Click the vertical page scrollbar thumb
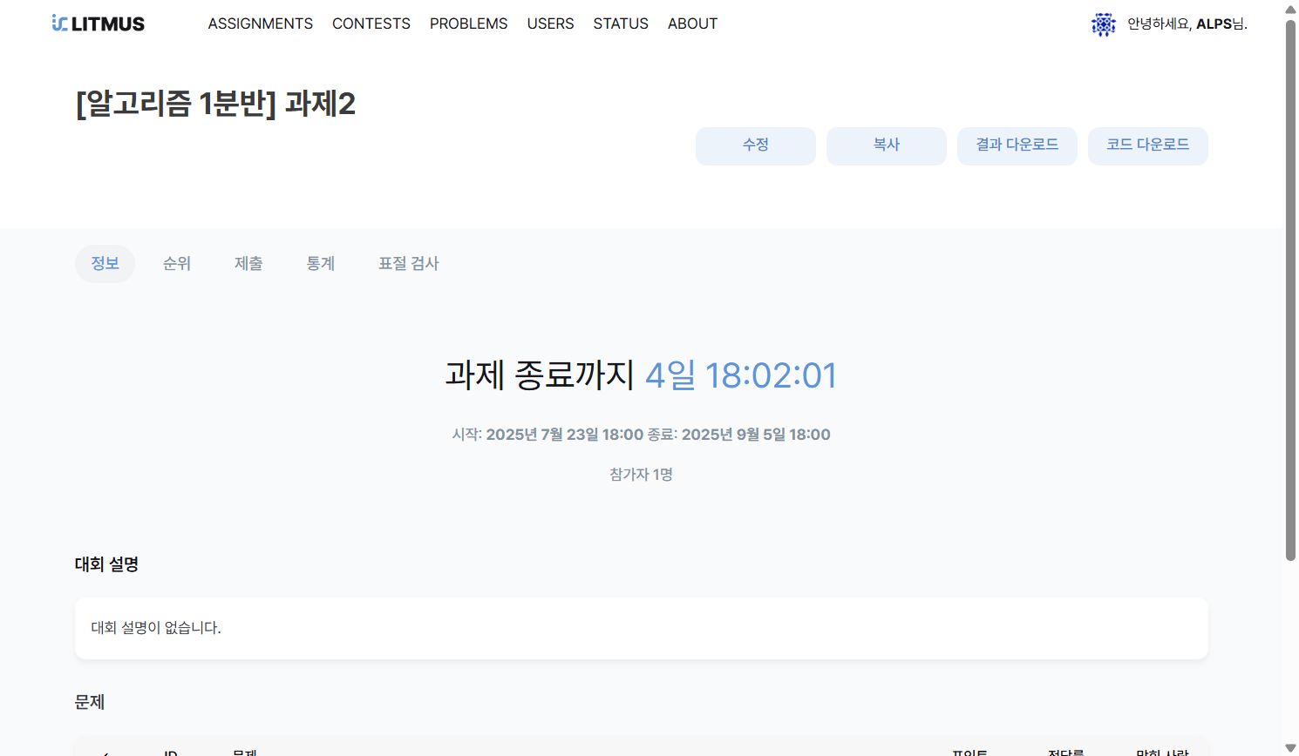Screen dimensions: 1299x756 tap(1290, 287)
